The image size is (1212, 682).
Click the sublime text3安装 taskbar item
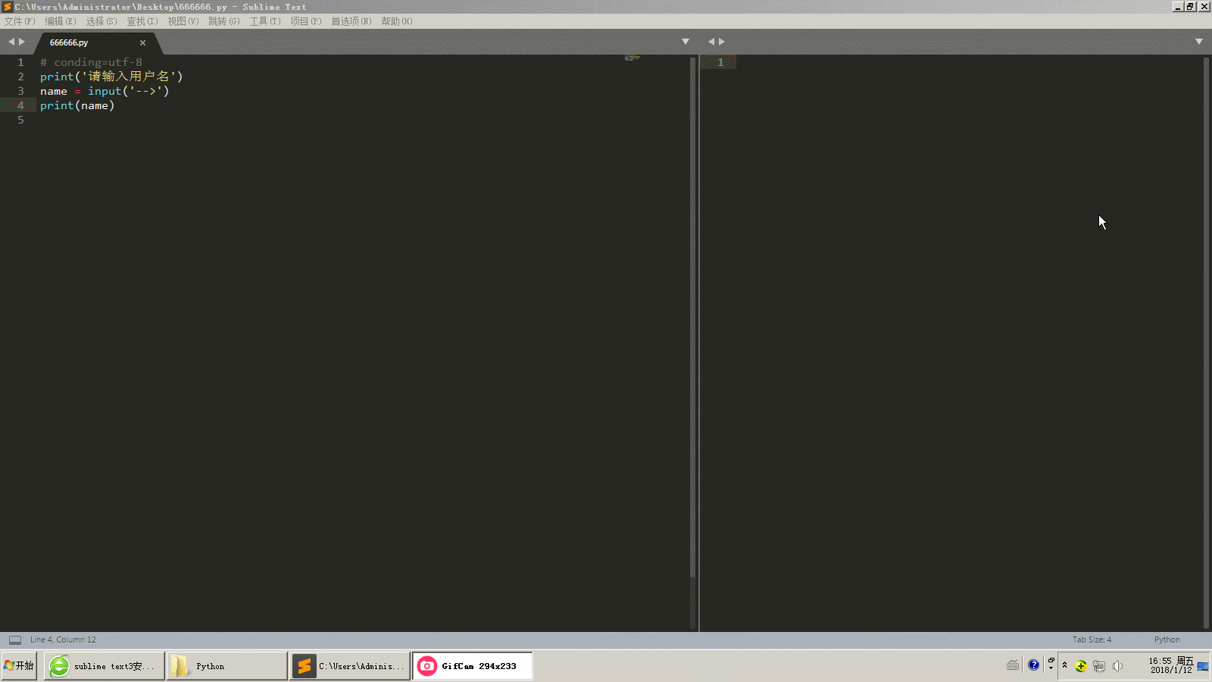104,665
